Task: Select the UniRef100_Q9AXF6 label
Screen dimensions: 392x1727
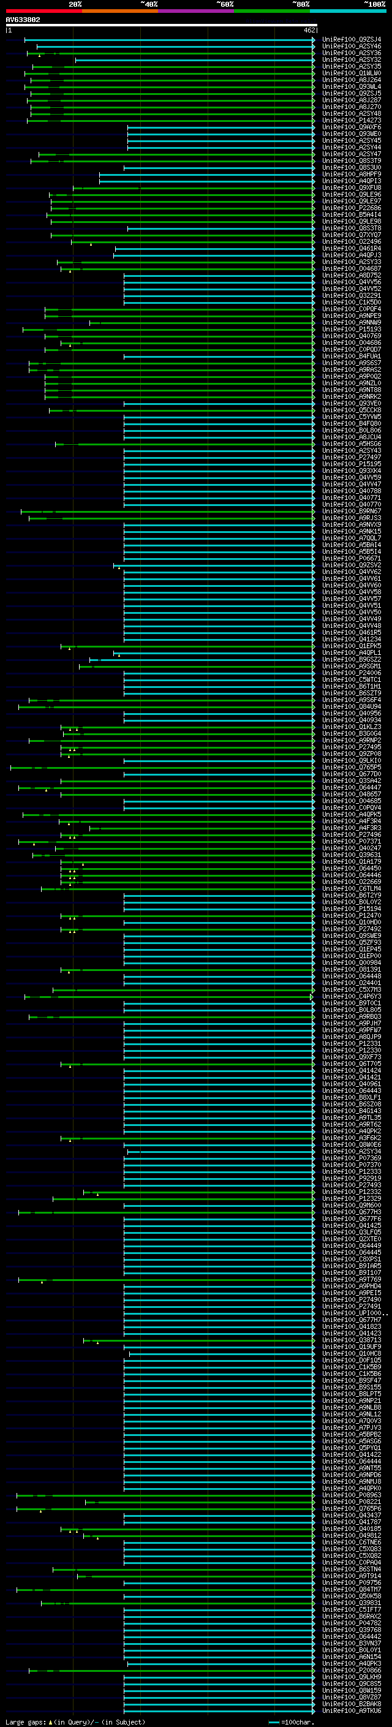Action: [352, 127]
